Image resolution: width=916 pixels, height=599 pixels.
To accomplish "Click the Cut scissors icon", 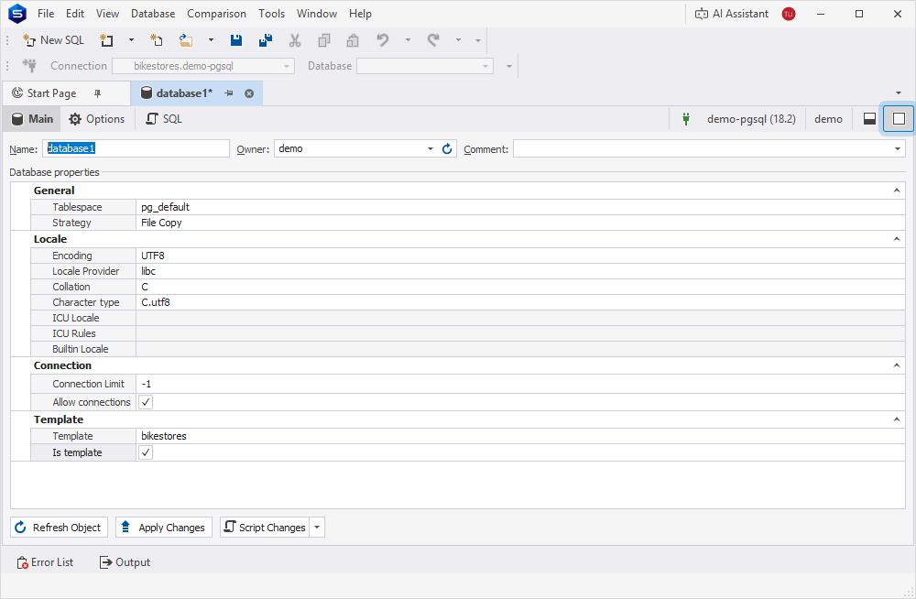I will click(294, 40).
